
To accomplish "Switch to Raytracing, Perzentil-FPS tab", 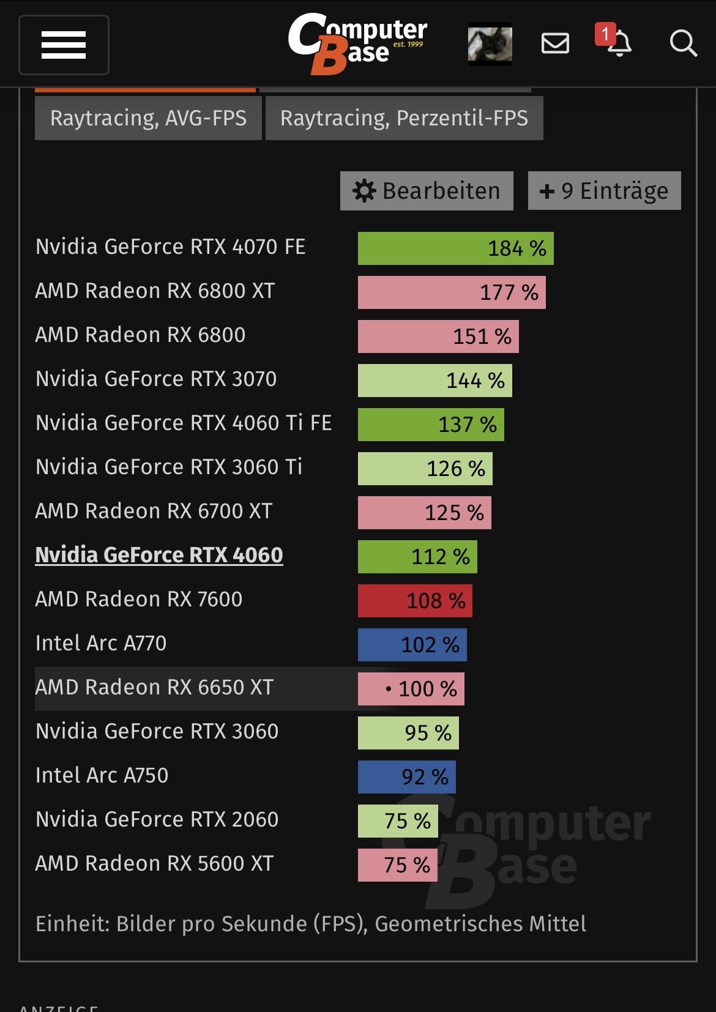I will [x=404, y=118].
